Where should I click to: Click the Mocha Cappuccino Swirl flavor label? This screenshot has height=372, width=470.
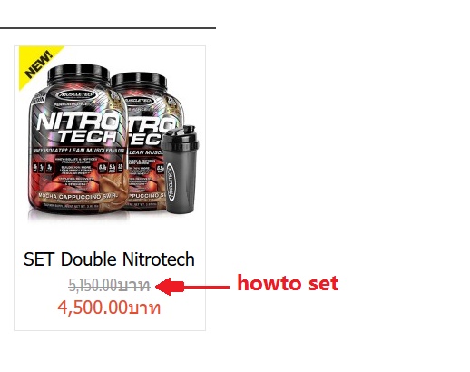tap(77, 197)
